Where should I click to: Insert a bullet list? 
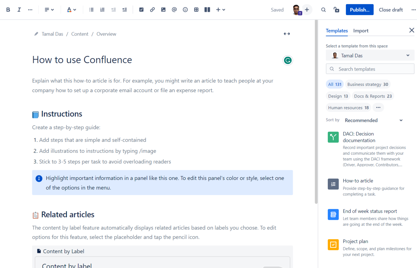click(x=91, y=10)
